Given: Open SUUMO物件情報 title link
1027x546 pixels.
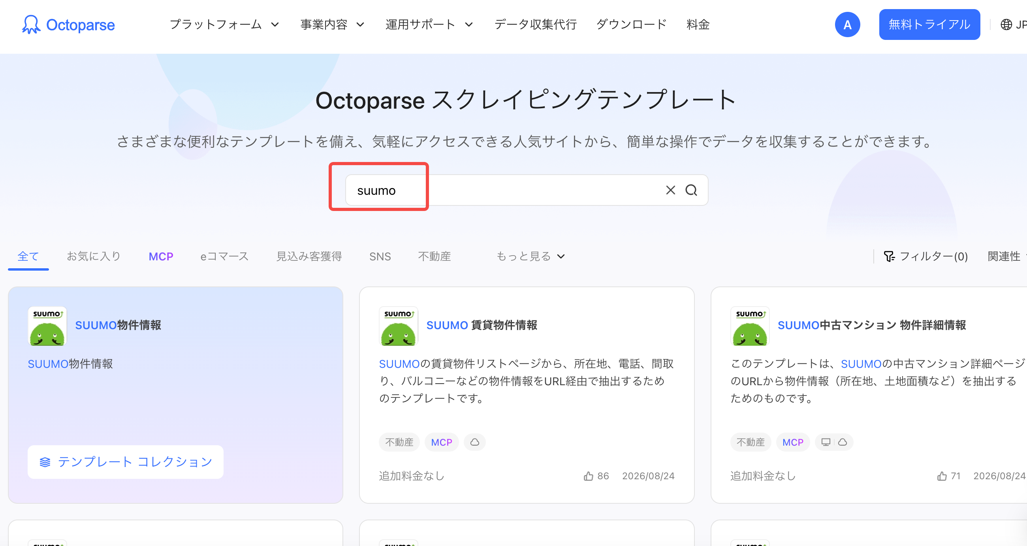Looking at the screenshot, I should (118, 326).
